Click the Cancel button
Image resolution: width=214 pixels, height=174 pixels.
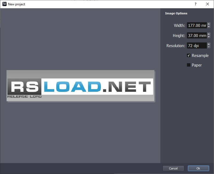[x=173, y=168]
